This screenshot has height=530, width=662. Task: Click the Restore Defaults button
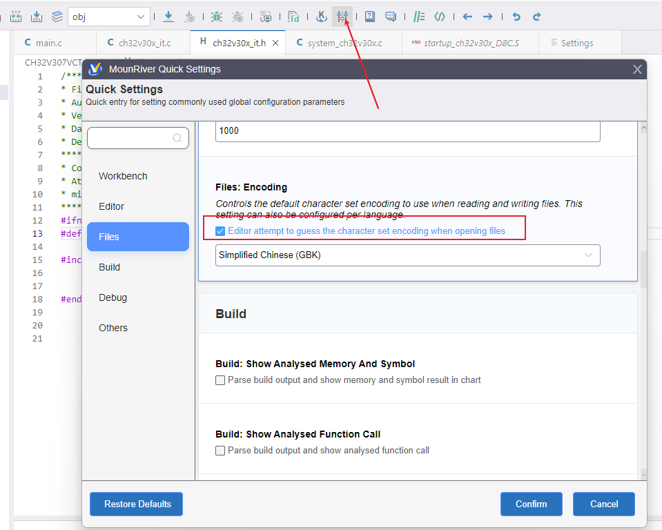coord(137,504)
